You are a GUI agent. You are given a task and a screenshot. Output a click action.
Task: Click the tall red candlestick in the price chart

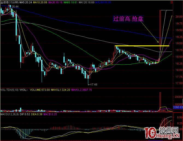tap(160, 30)
